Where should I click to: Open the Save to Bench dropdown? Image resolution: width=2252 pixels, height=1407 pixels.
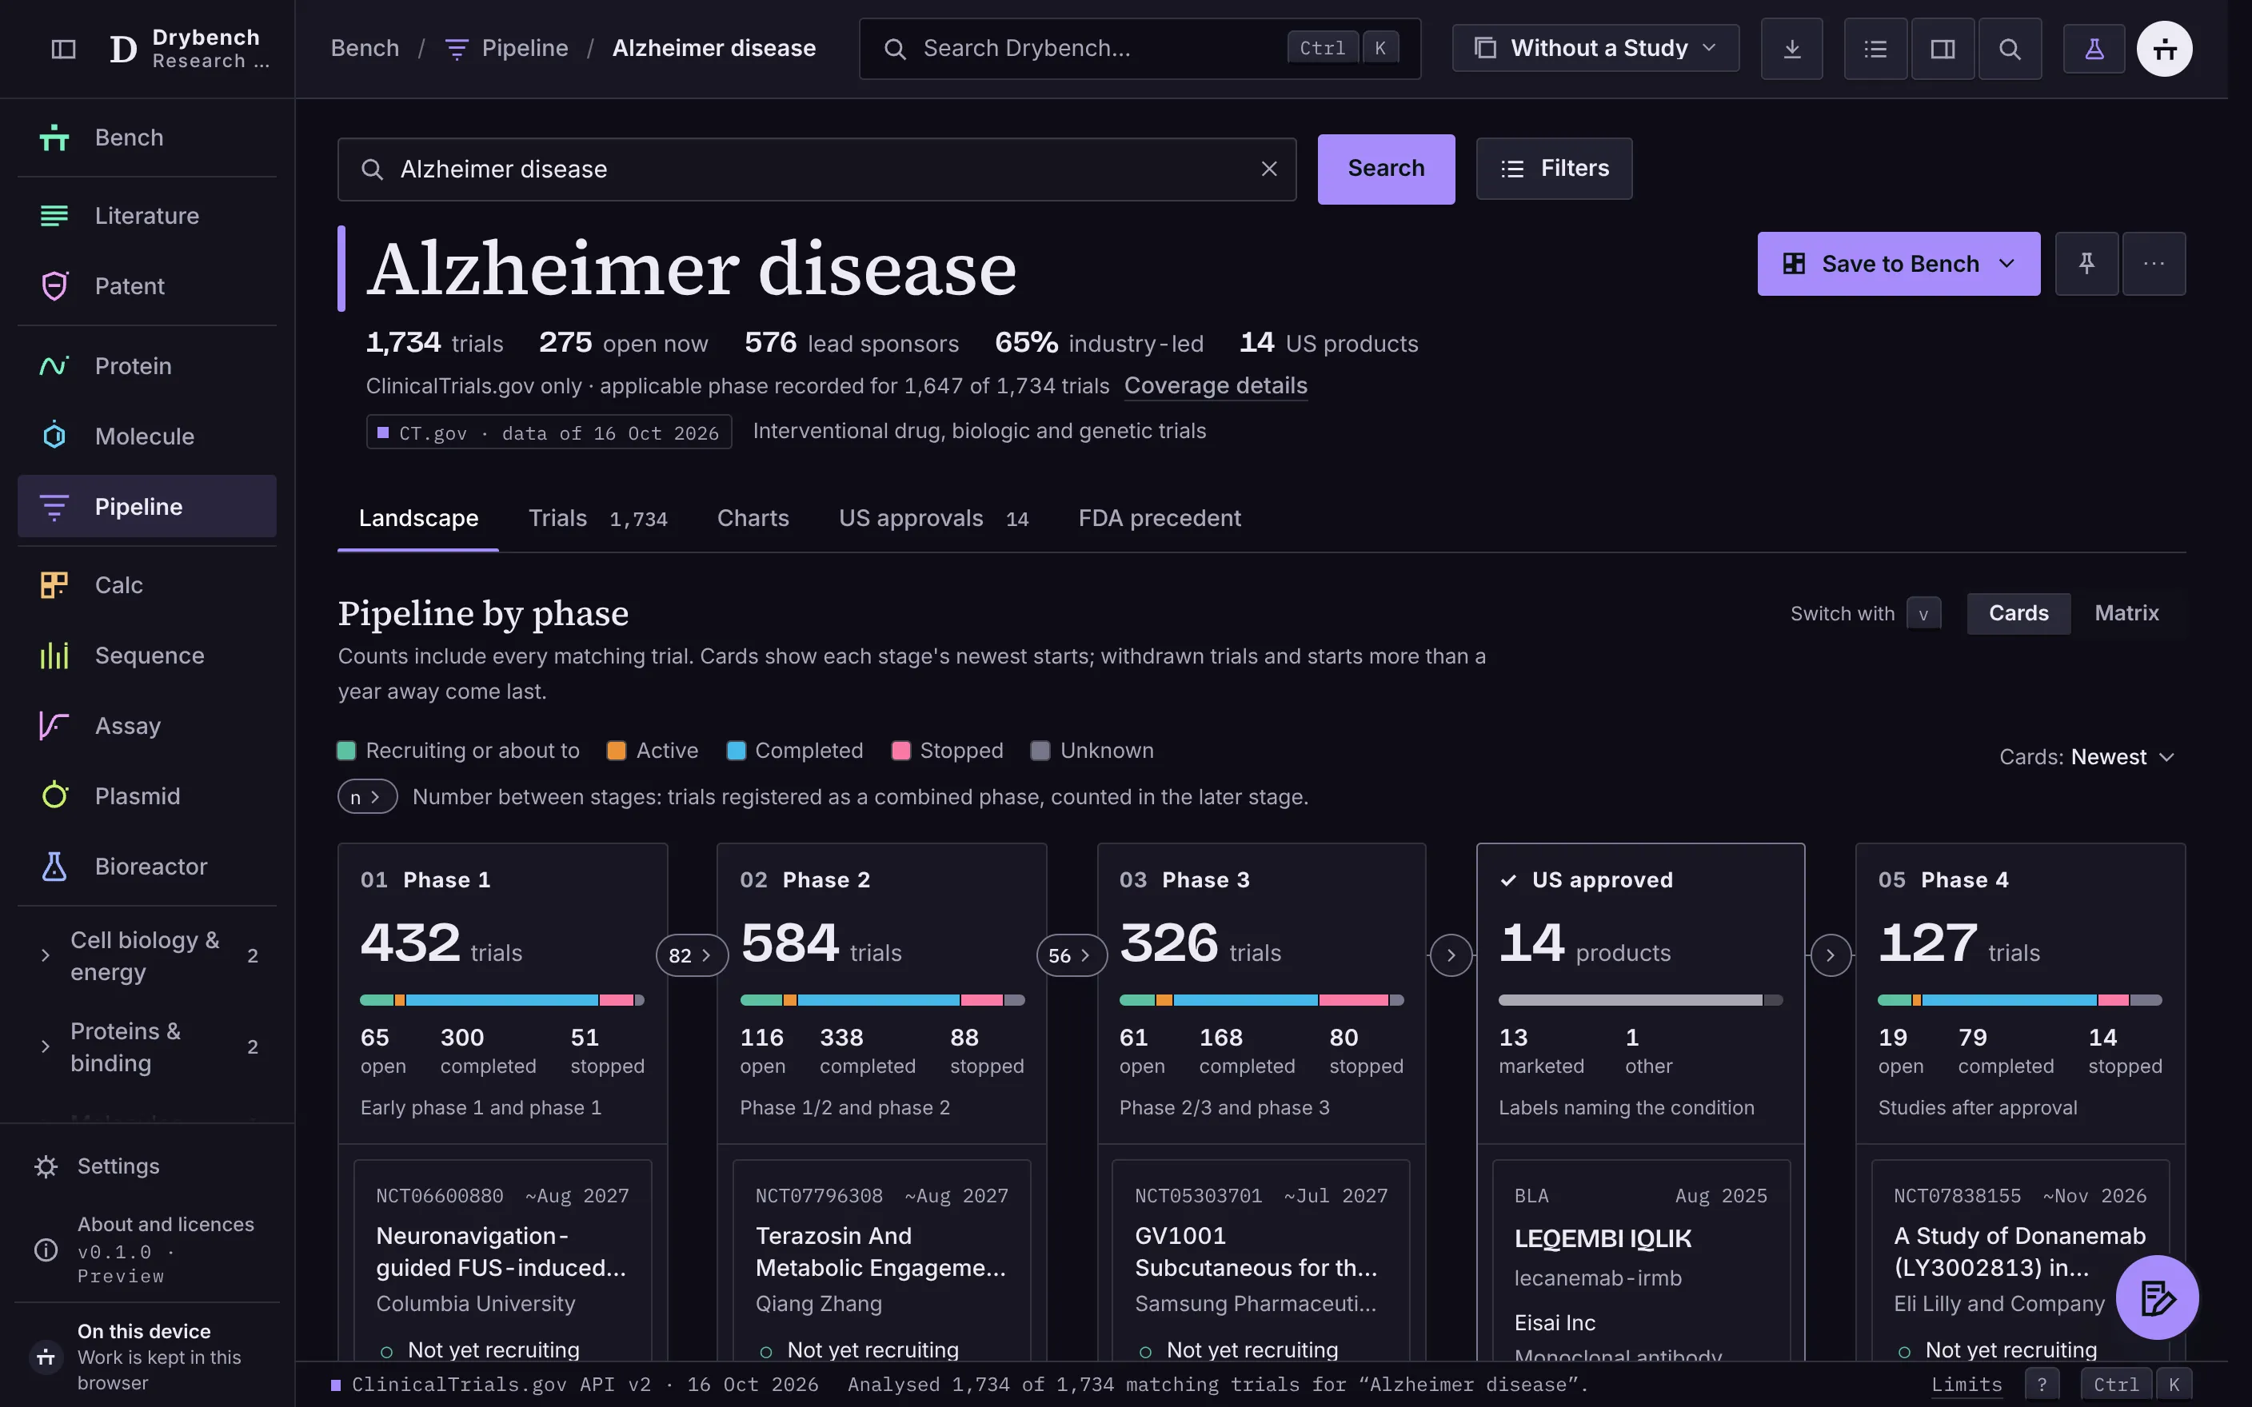pyautogui.click(x=1899, y=263)
